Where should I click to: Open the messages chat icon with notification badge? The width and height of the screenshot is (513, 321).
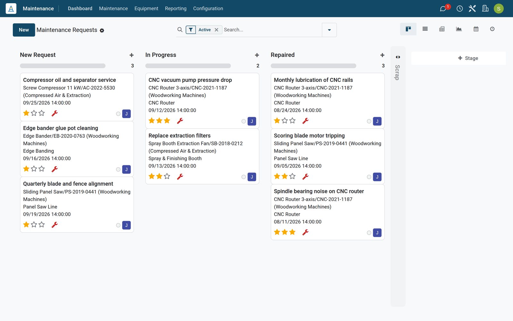click(x=443, y=9)
